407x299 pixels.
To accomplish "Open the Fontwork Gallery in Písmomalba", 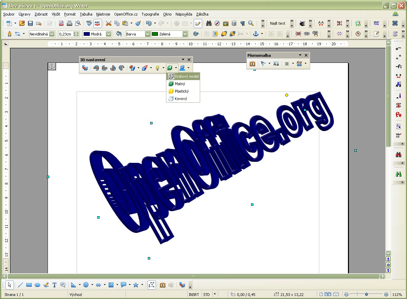I will point(252,64).
